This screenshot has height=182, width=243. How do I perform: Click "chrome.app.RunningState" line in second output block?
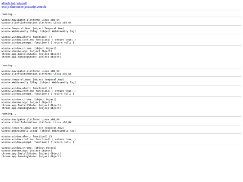[x=31, y=108]
